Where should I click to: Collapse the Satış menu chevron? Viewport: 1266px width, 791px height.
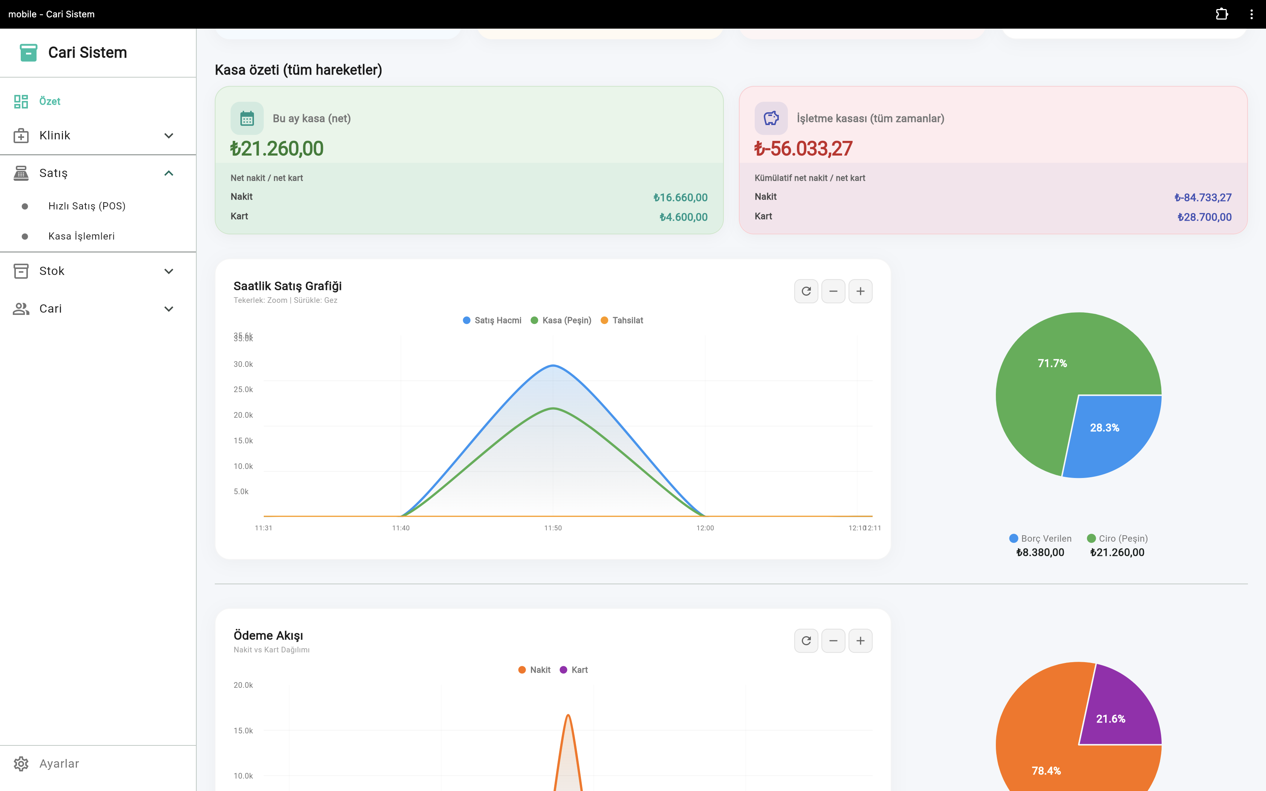coord(168,173)
